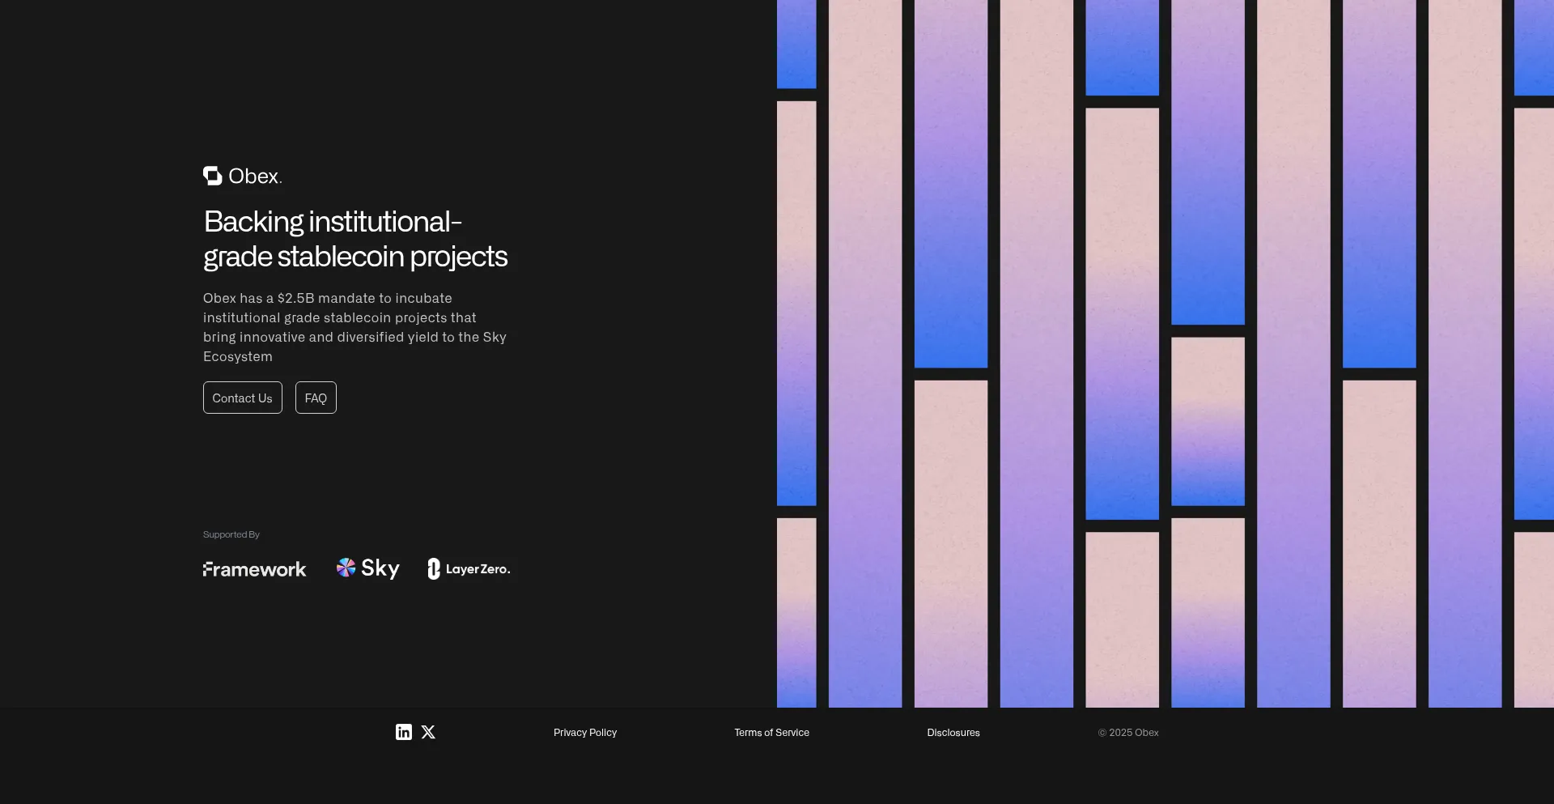Click the © 2025 Obex copyright text
Image resolution: width=1554 pixels, height=804 pixels.
(x=1127, y=733)
